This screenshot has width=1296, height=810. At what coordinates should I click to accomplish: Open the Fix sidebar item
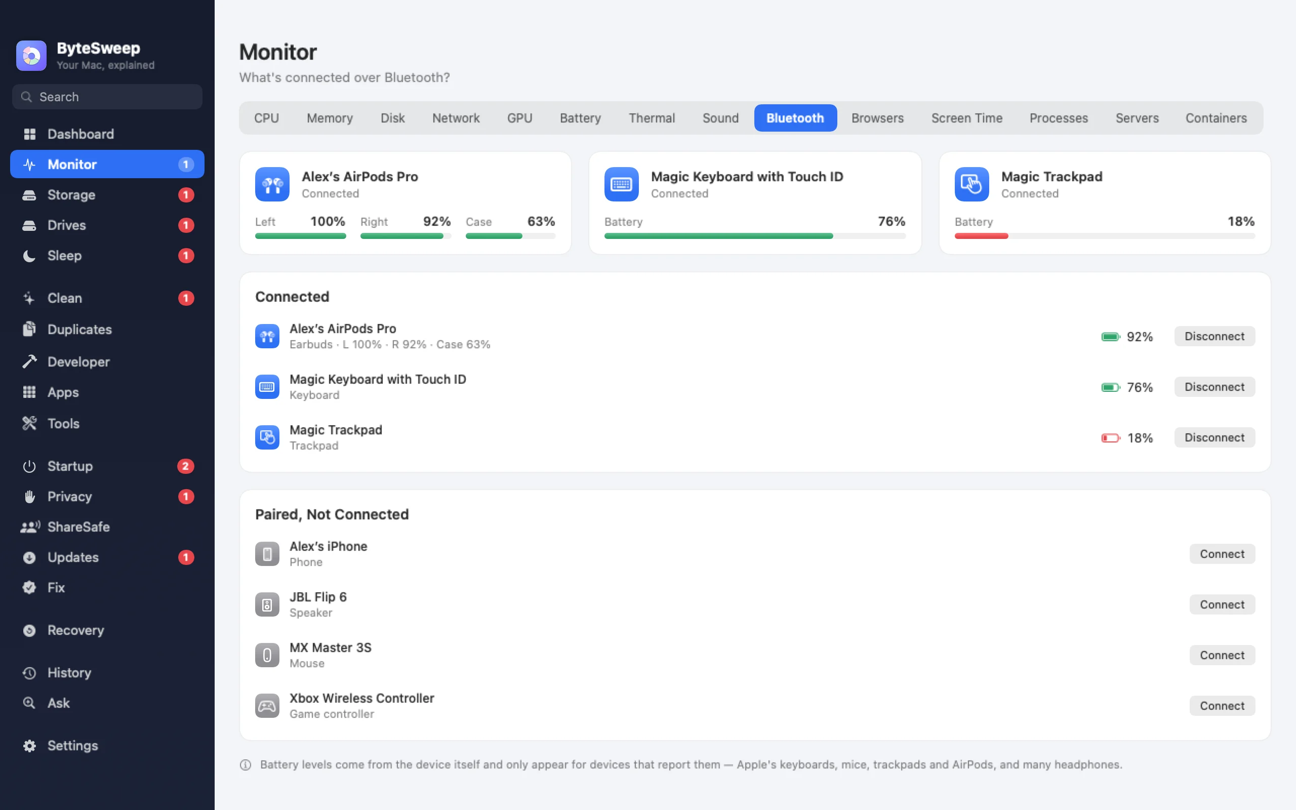coord(107,588)
